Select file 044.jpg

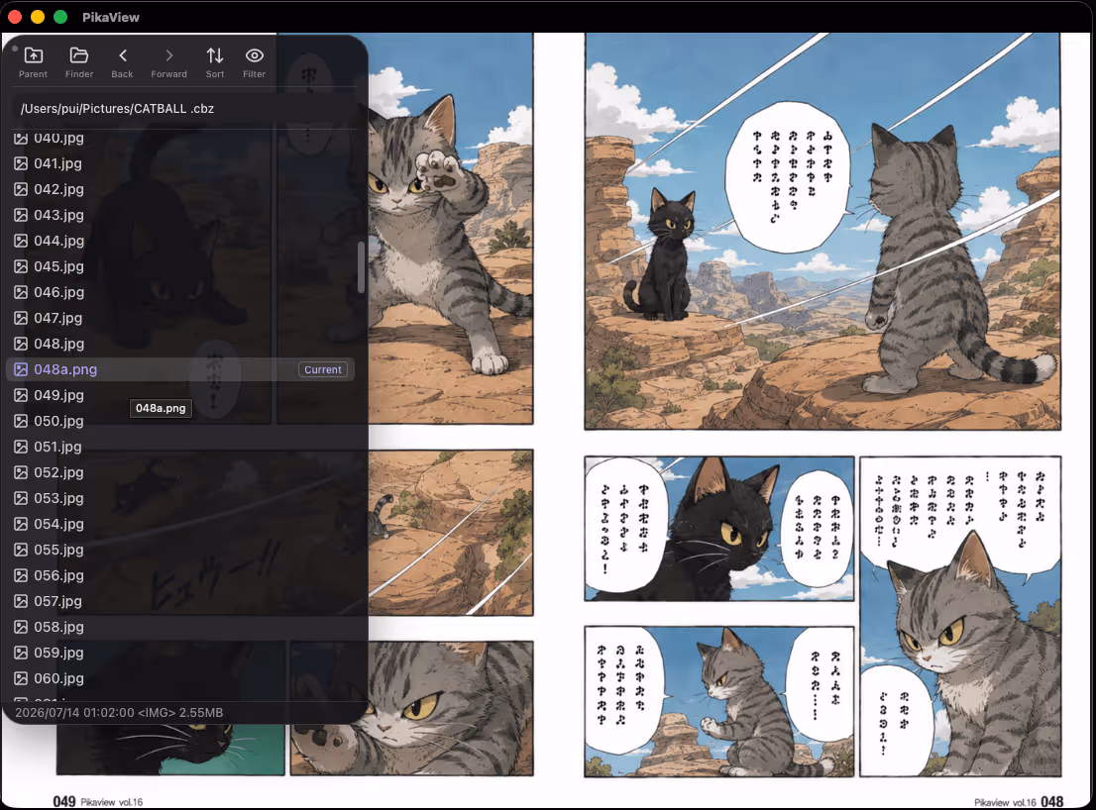pyautogui.click(x=180, y=241)
